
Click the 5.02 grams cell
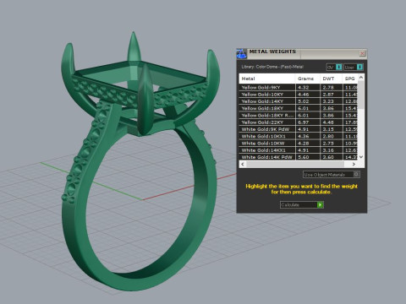[x=308, y=101]
